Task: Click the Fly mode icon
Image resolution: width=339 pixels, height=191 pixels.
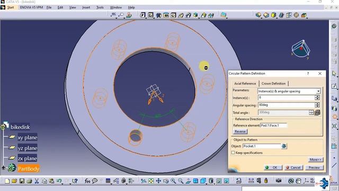Action: (x=143, y=181)
